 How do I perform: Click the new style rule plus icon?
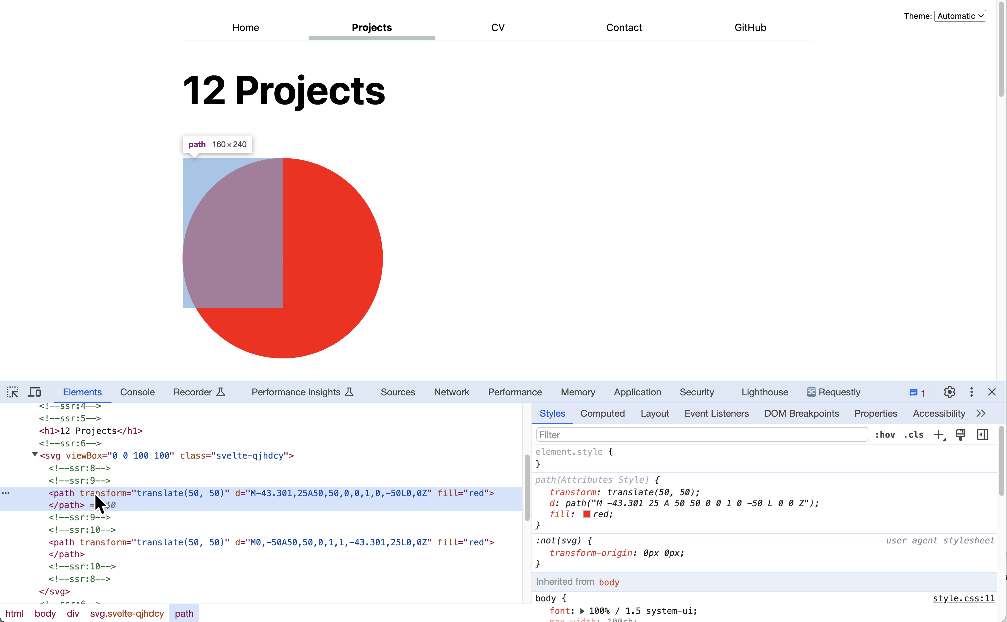[x=939, y=435]
